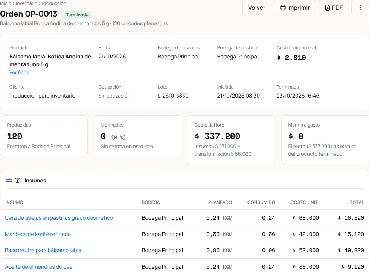Click the 0,96 KGM planned amount for Base neutra

(x=219, y=251)
